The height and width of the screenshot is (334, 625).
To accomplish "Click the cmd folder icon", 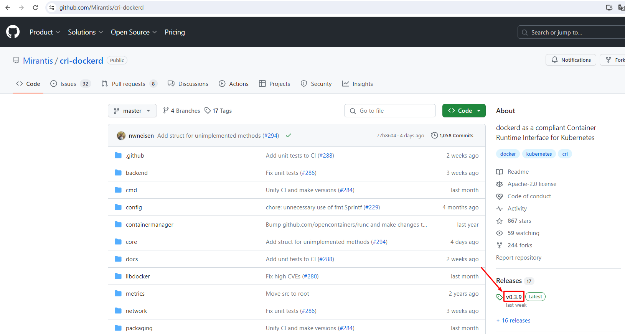I will (x=118, y=190).
